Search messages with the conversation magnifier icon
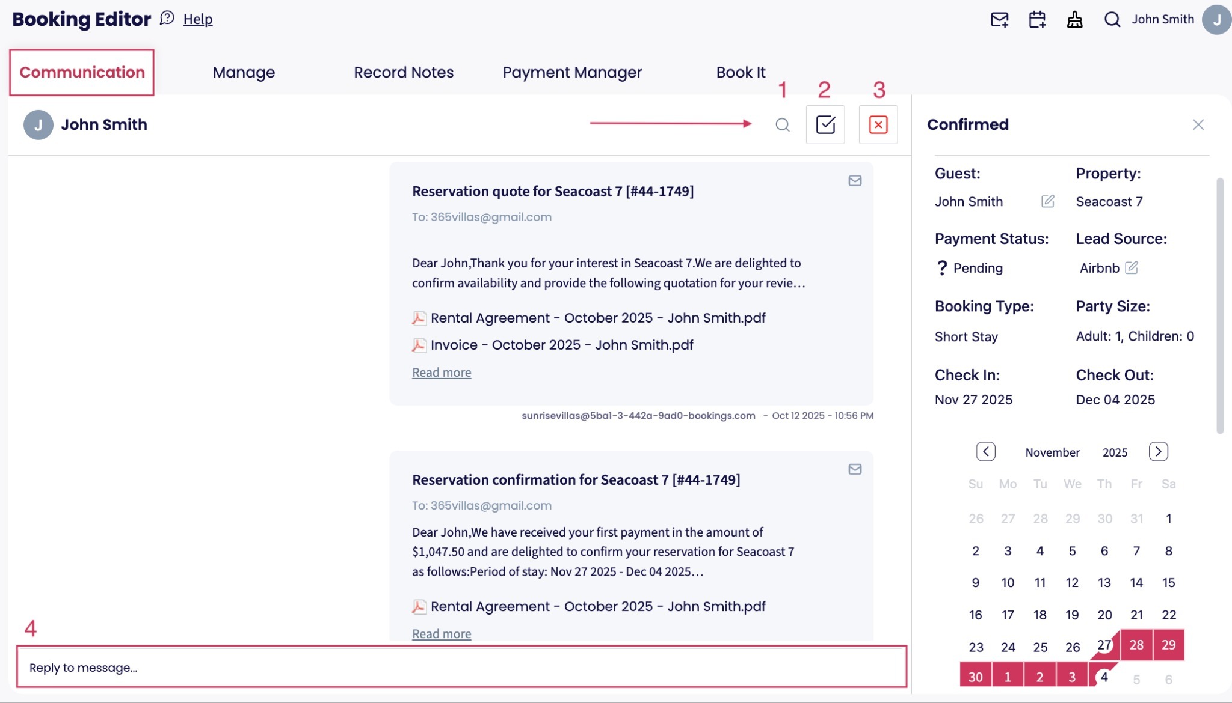The image size is (1232, 703). (783, 125)
